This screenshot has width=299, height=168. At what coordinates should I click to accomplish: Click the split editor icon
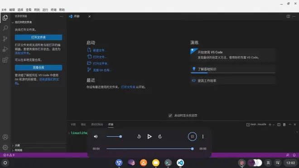point(288,16)
